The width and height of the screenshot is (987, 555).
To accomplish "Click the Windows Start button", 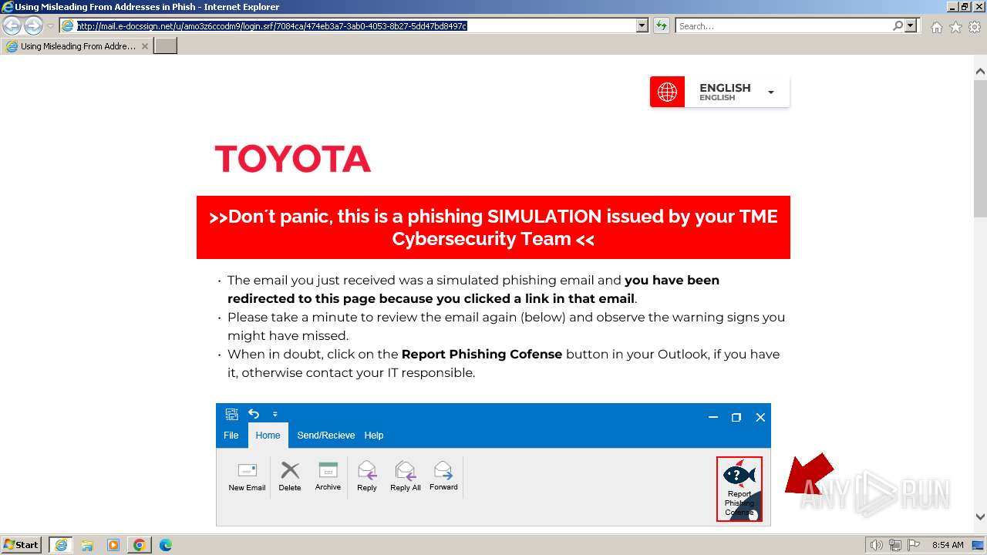I will coord(22,545).
